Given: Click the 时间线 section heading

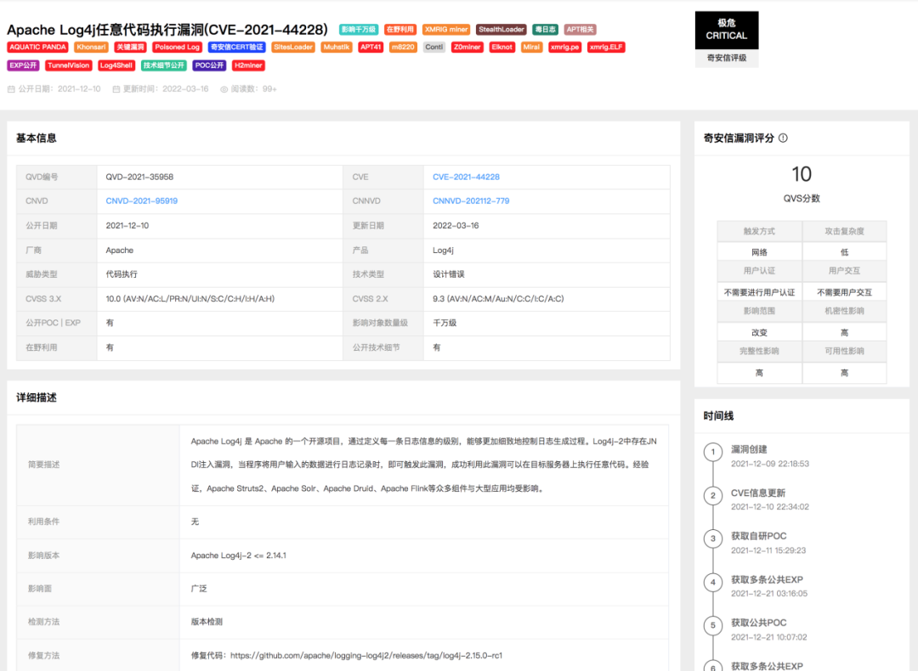Looking at the screenshot, I should 718,416.
